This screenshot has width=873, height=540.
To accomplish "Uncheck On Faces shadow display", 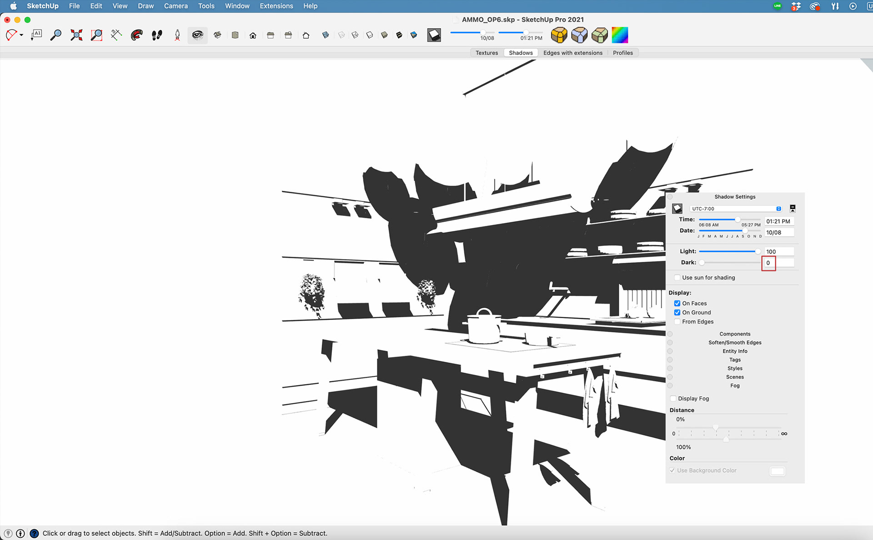I will [677, 304].
